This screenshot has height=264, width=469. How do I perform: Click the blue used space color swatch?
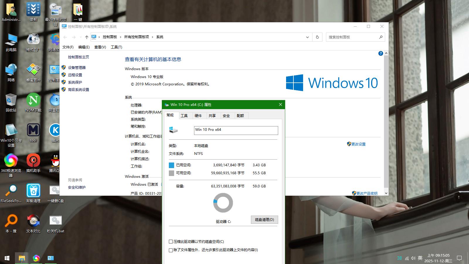pos(171,165)
